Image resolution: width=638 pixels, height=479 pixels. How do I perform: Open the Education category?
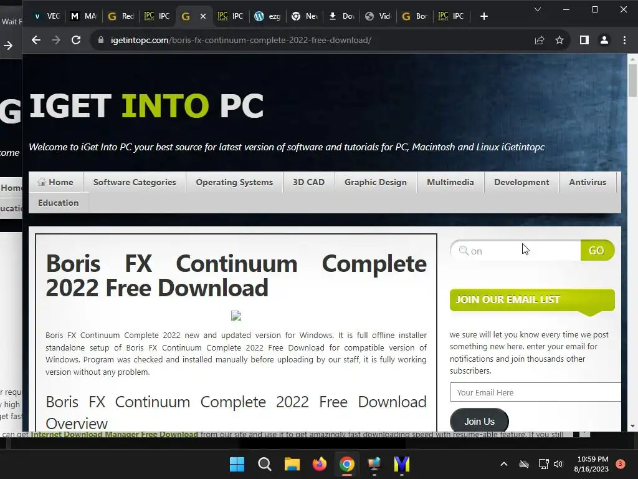click(59, 203)
